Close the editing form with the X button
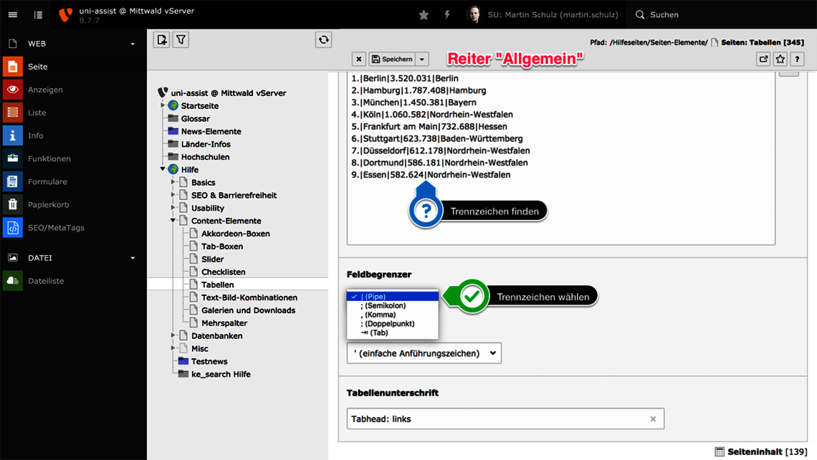This screenshot has height=460, width=817. click(358, 59)
